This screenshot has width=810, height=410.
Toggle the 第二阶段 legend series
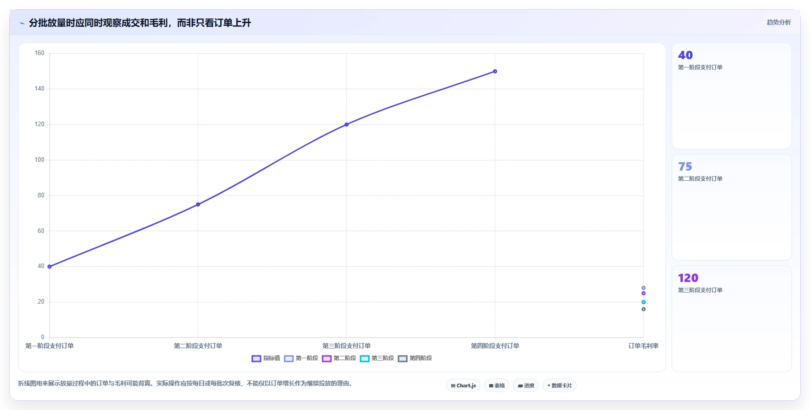coord(339,358)
